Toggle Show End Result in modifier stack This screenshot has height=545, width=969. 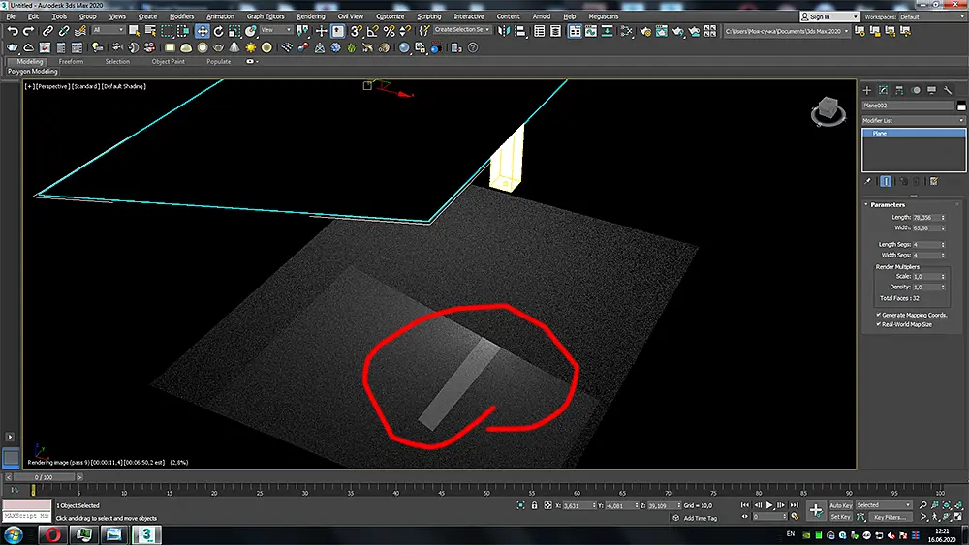pyautogui.click(x=886, y=181)
